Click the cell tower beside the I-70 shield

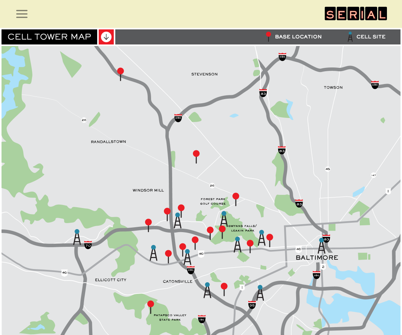pos(77,237)
